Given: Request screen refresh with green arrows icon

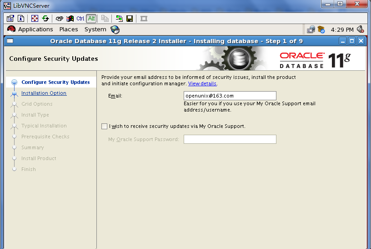Looking at the screenshot, I should click(45, 19).
